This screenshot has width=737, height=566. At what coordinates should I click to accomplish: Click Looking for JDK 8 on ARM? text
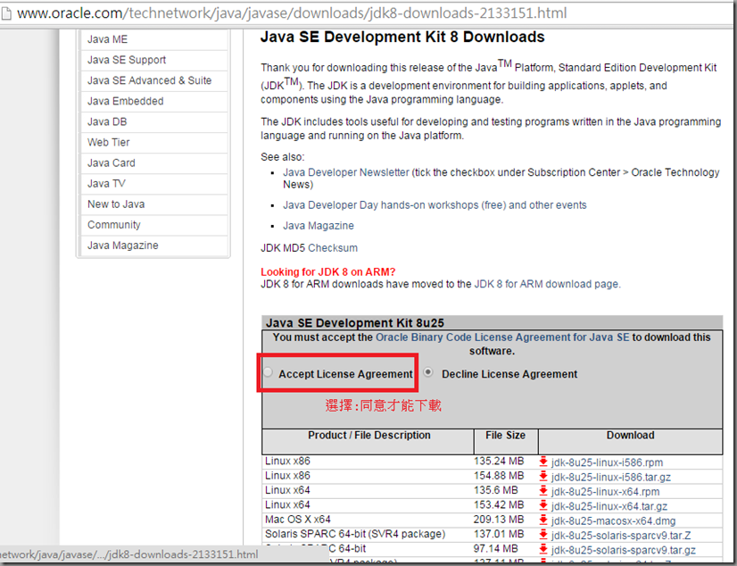(328, 272)
